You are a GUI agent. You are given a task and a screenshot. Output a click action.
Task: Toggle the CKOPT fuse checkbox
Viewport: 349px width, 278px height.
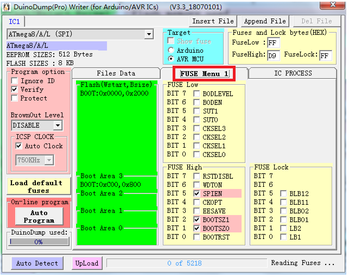tap(196, 202)
